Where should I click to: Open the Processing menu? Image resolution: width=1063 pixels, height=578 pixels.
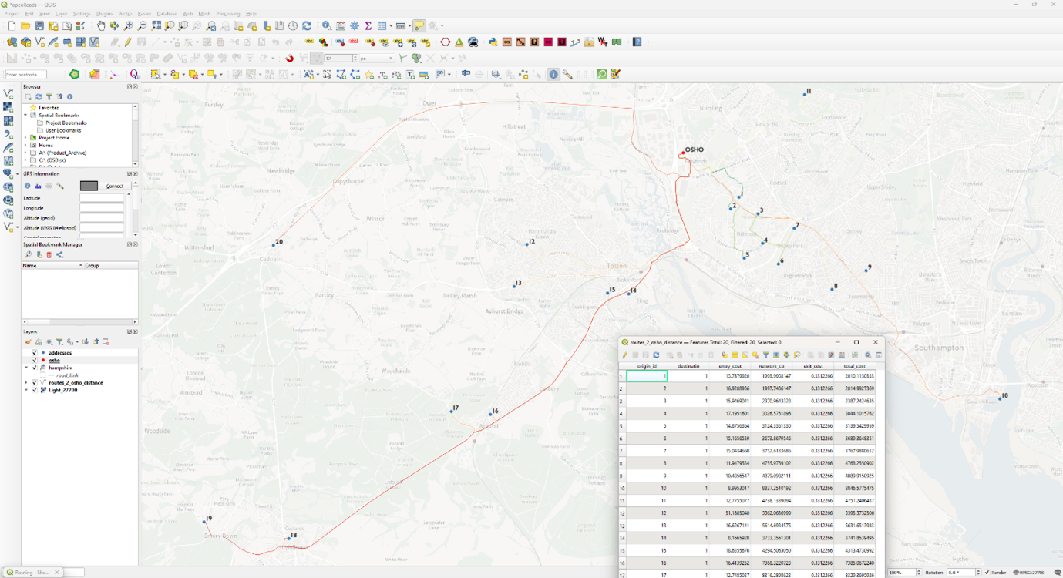pyautogui.click(x=227, y=14)
